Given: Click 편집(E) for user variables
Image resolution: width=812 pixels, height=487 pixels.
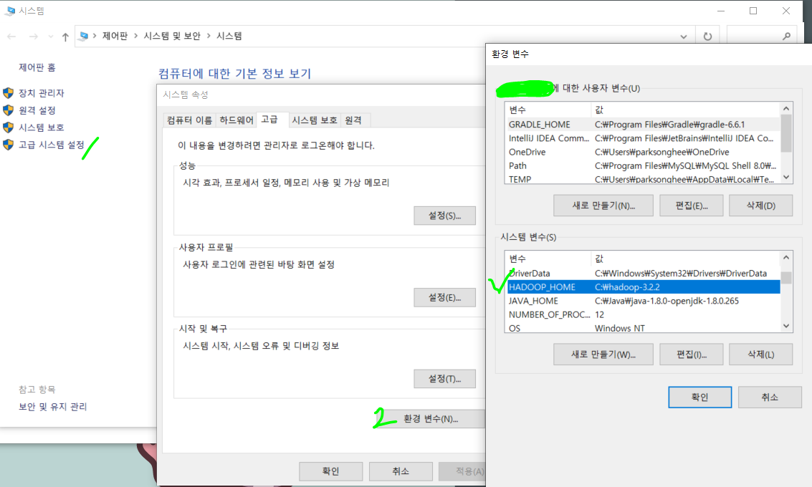Looking at the screenshot, I should pyautogui.click(x=692, y=206).
